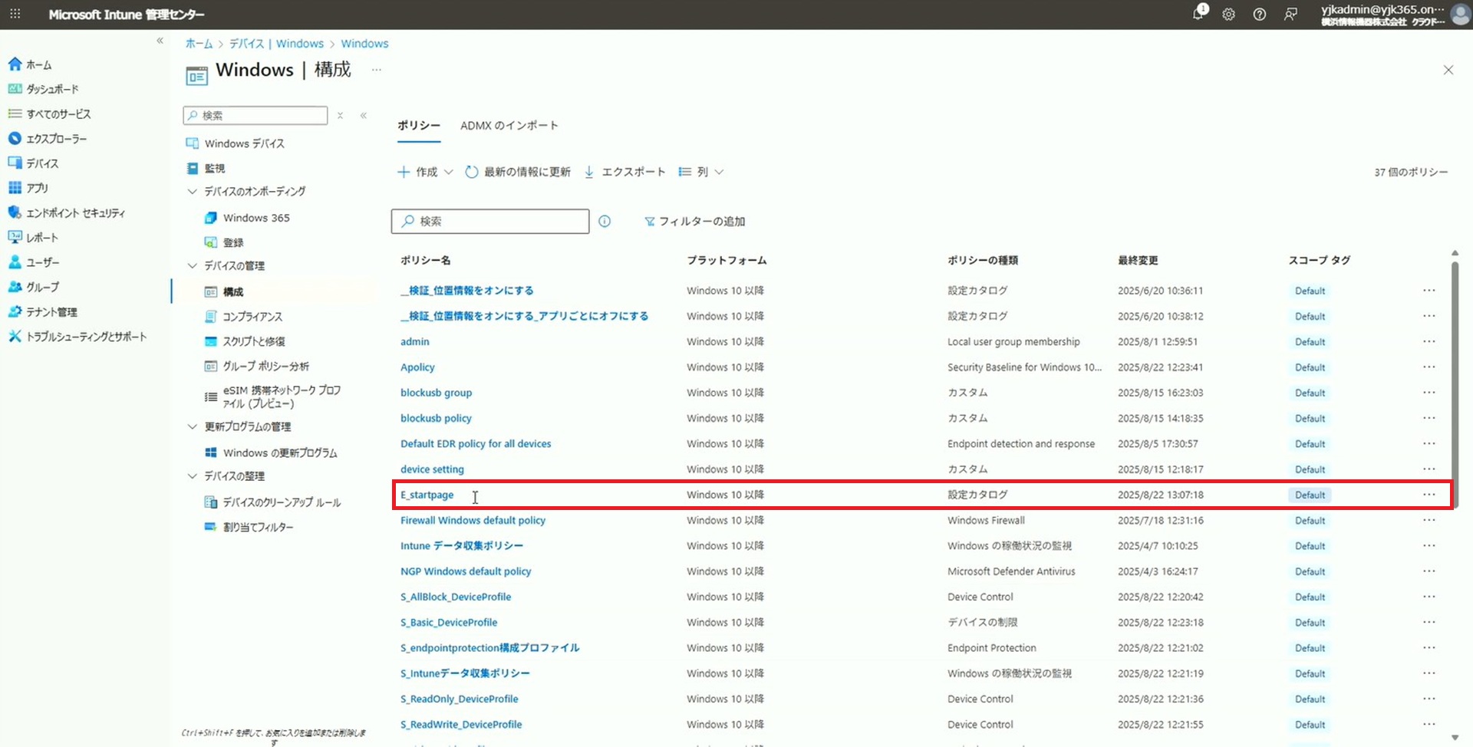Select the ポリシー tab
The image size is (1473, 747).
click(418, 126)
